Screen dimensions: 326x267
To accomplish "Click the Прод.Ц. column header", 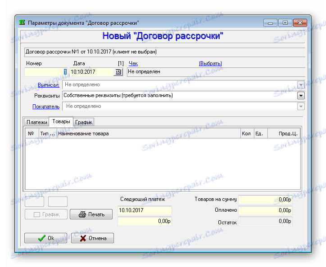I will (284, 133).
